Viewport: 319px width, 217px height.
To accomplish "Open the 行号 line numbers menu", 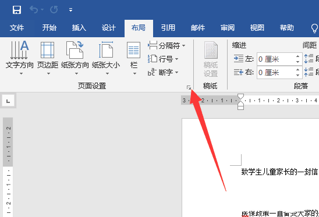I will [163, 59].
